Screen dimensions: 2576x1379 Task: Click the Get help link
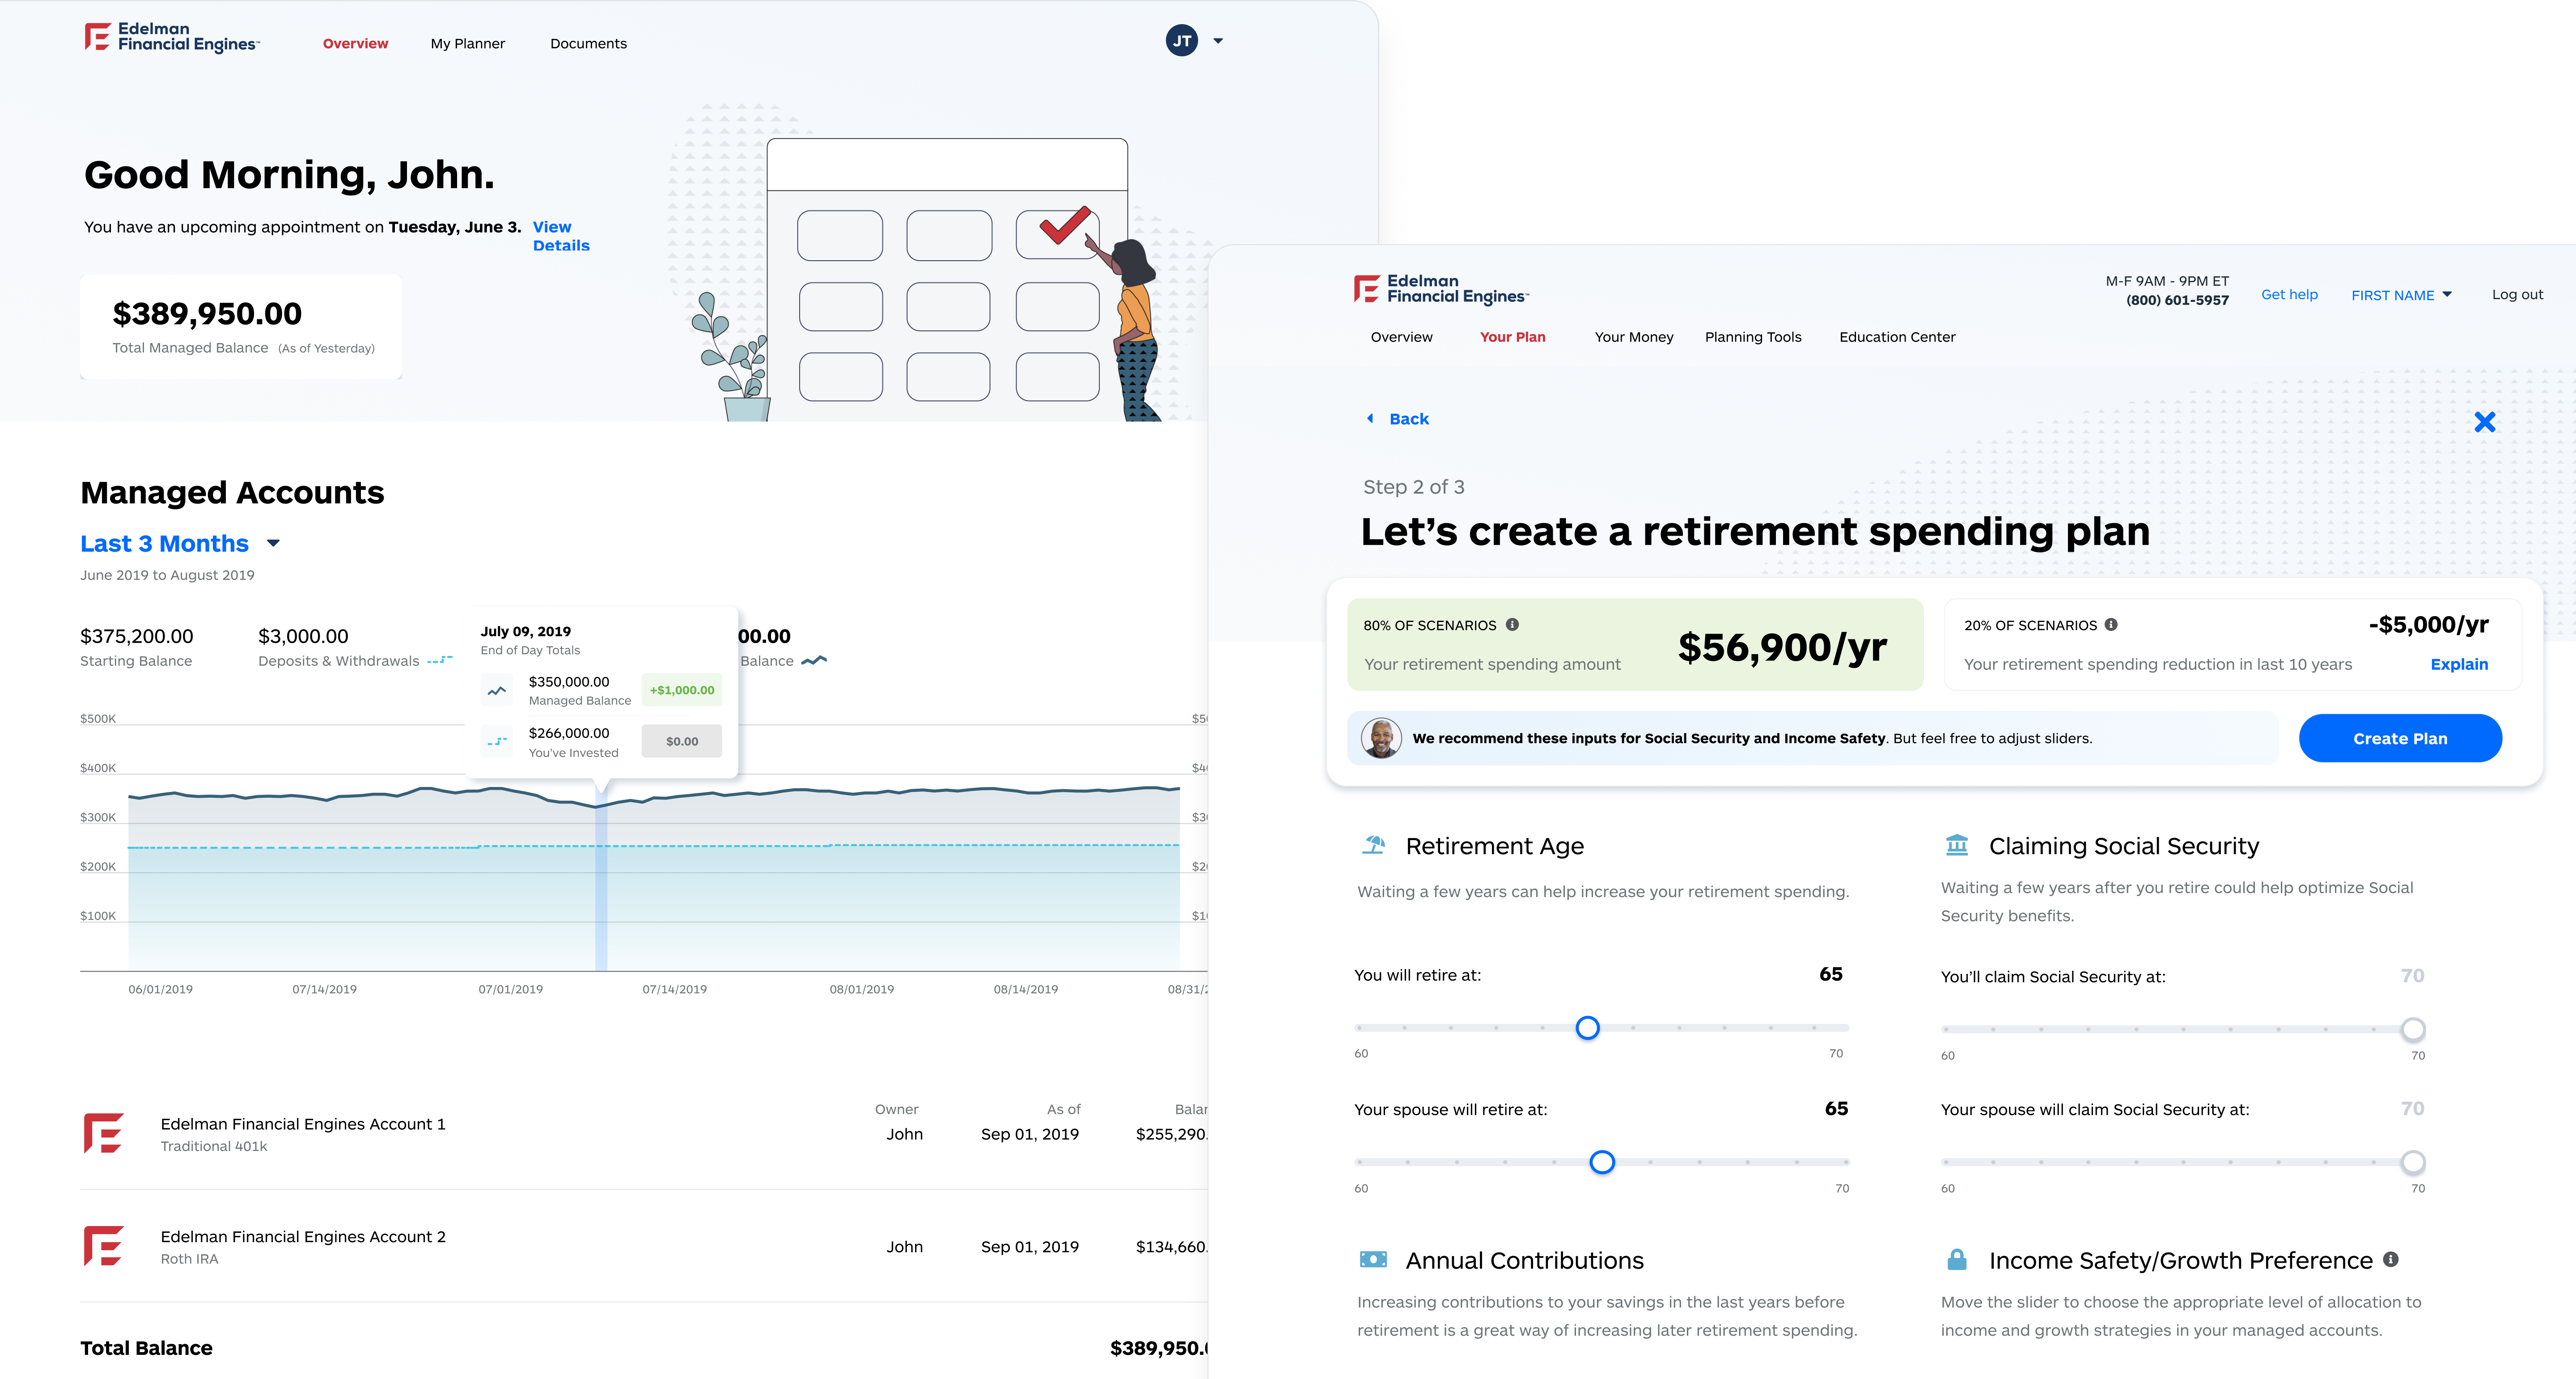(2289, 294)
